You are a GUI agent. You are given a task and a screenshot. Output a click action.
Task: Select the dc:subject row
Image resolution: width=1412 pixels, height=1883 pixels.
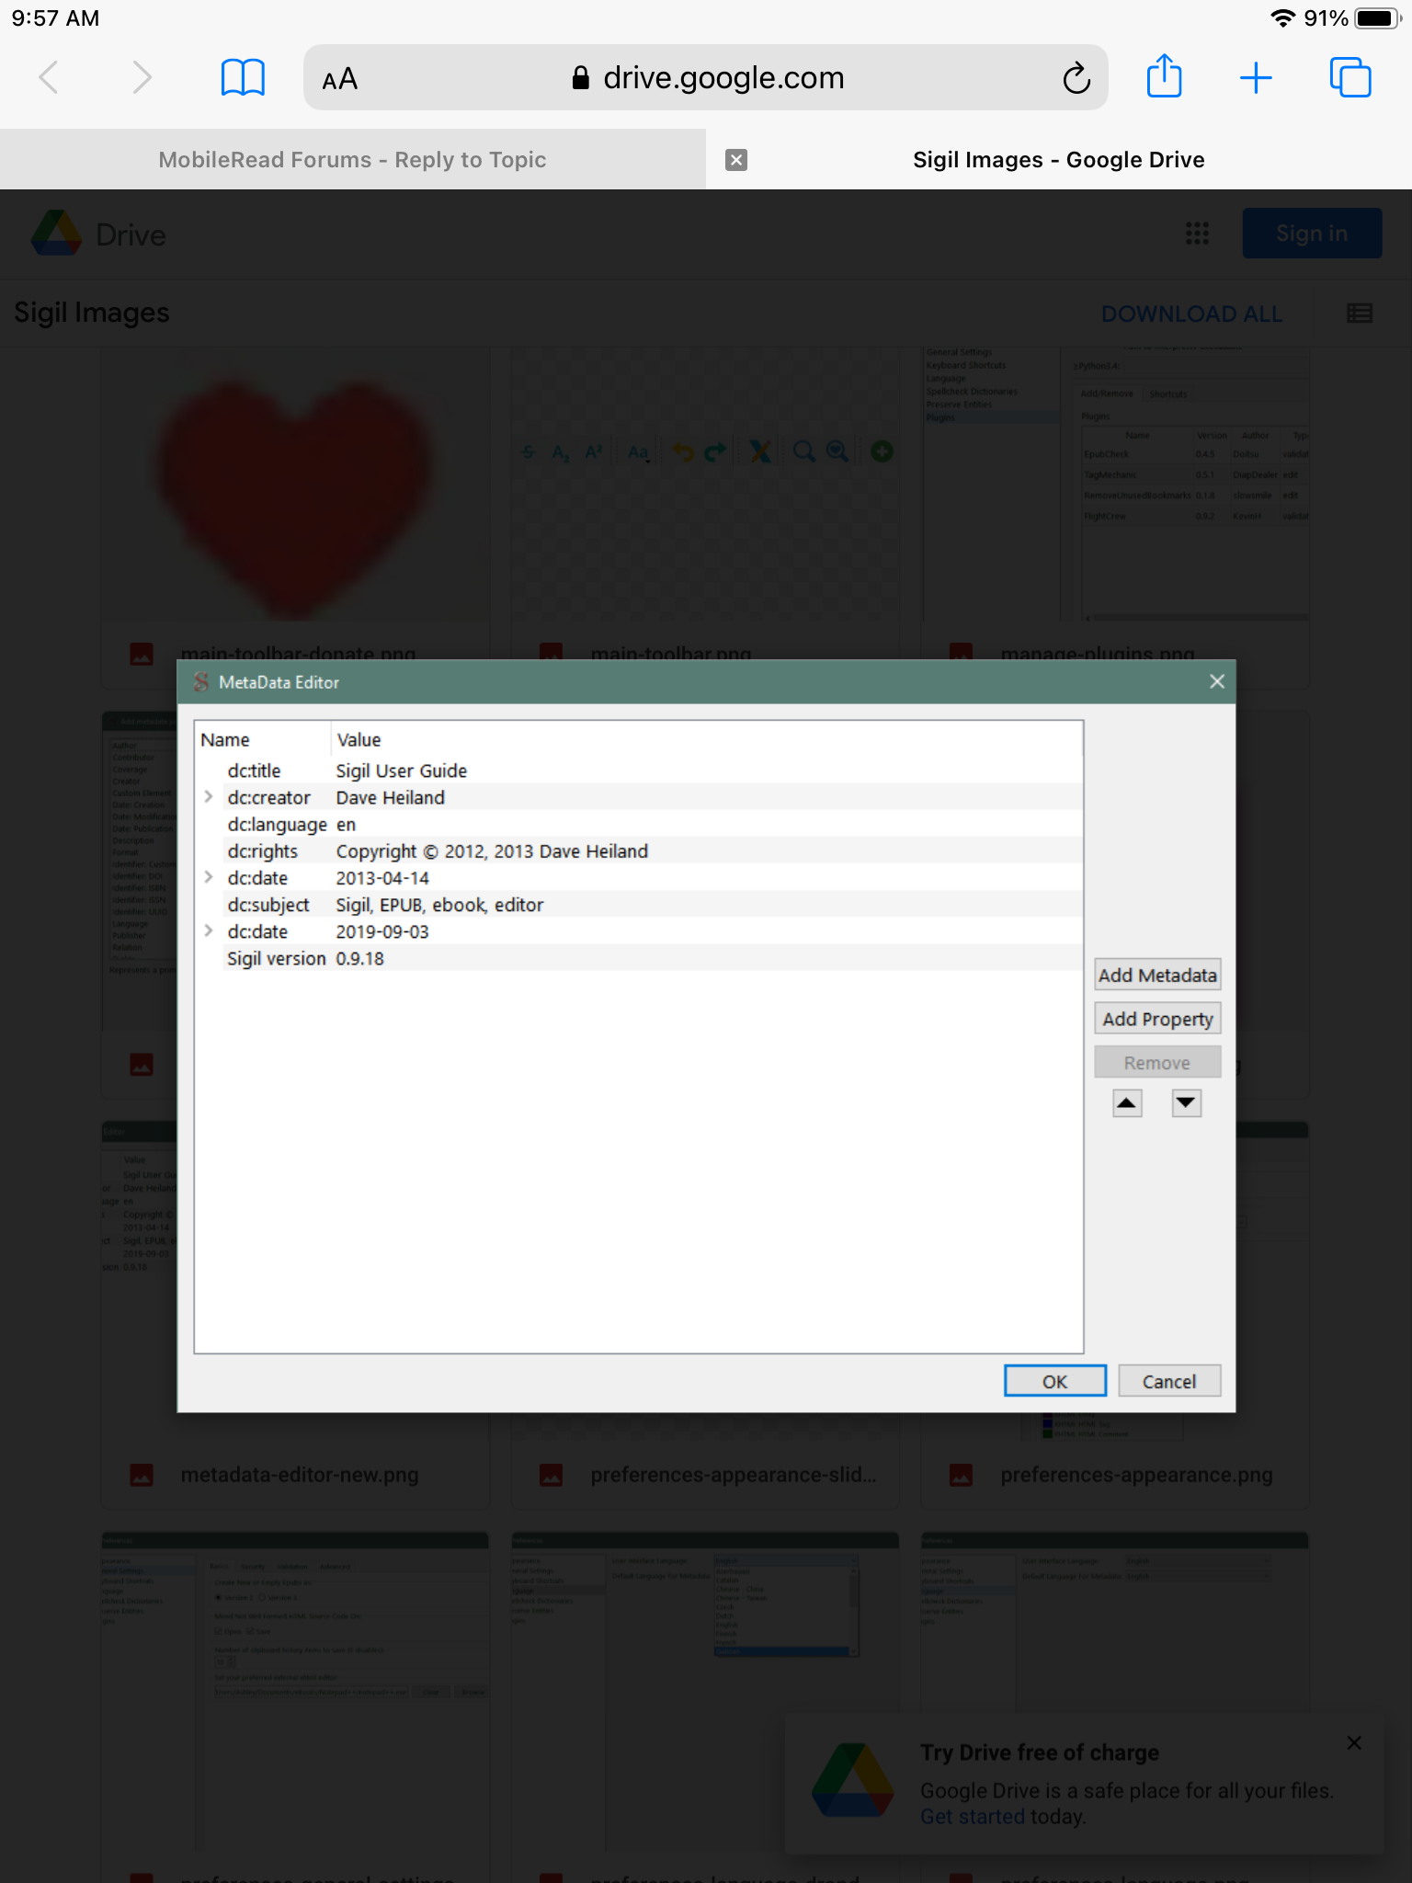639,904
